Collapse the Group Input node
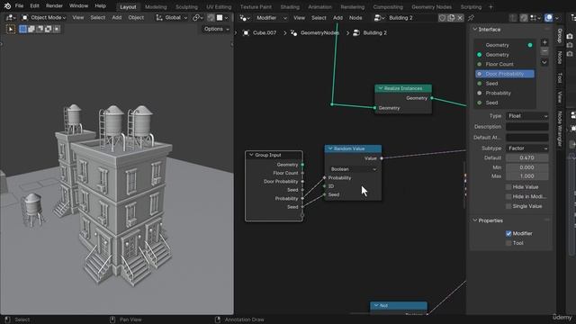The height and width of the screenshot is (324, 576). coord(251,155)
